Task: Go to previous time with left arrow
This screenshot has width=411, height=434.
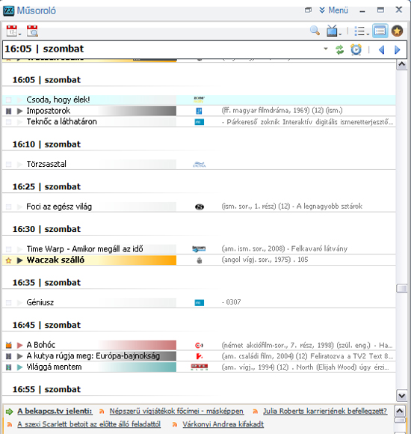Action: pos(382,50)
